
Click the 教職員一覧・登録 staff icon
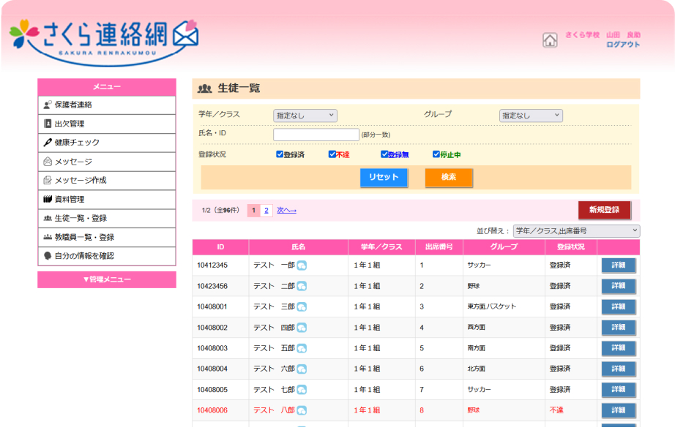point(48,237)
